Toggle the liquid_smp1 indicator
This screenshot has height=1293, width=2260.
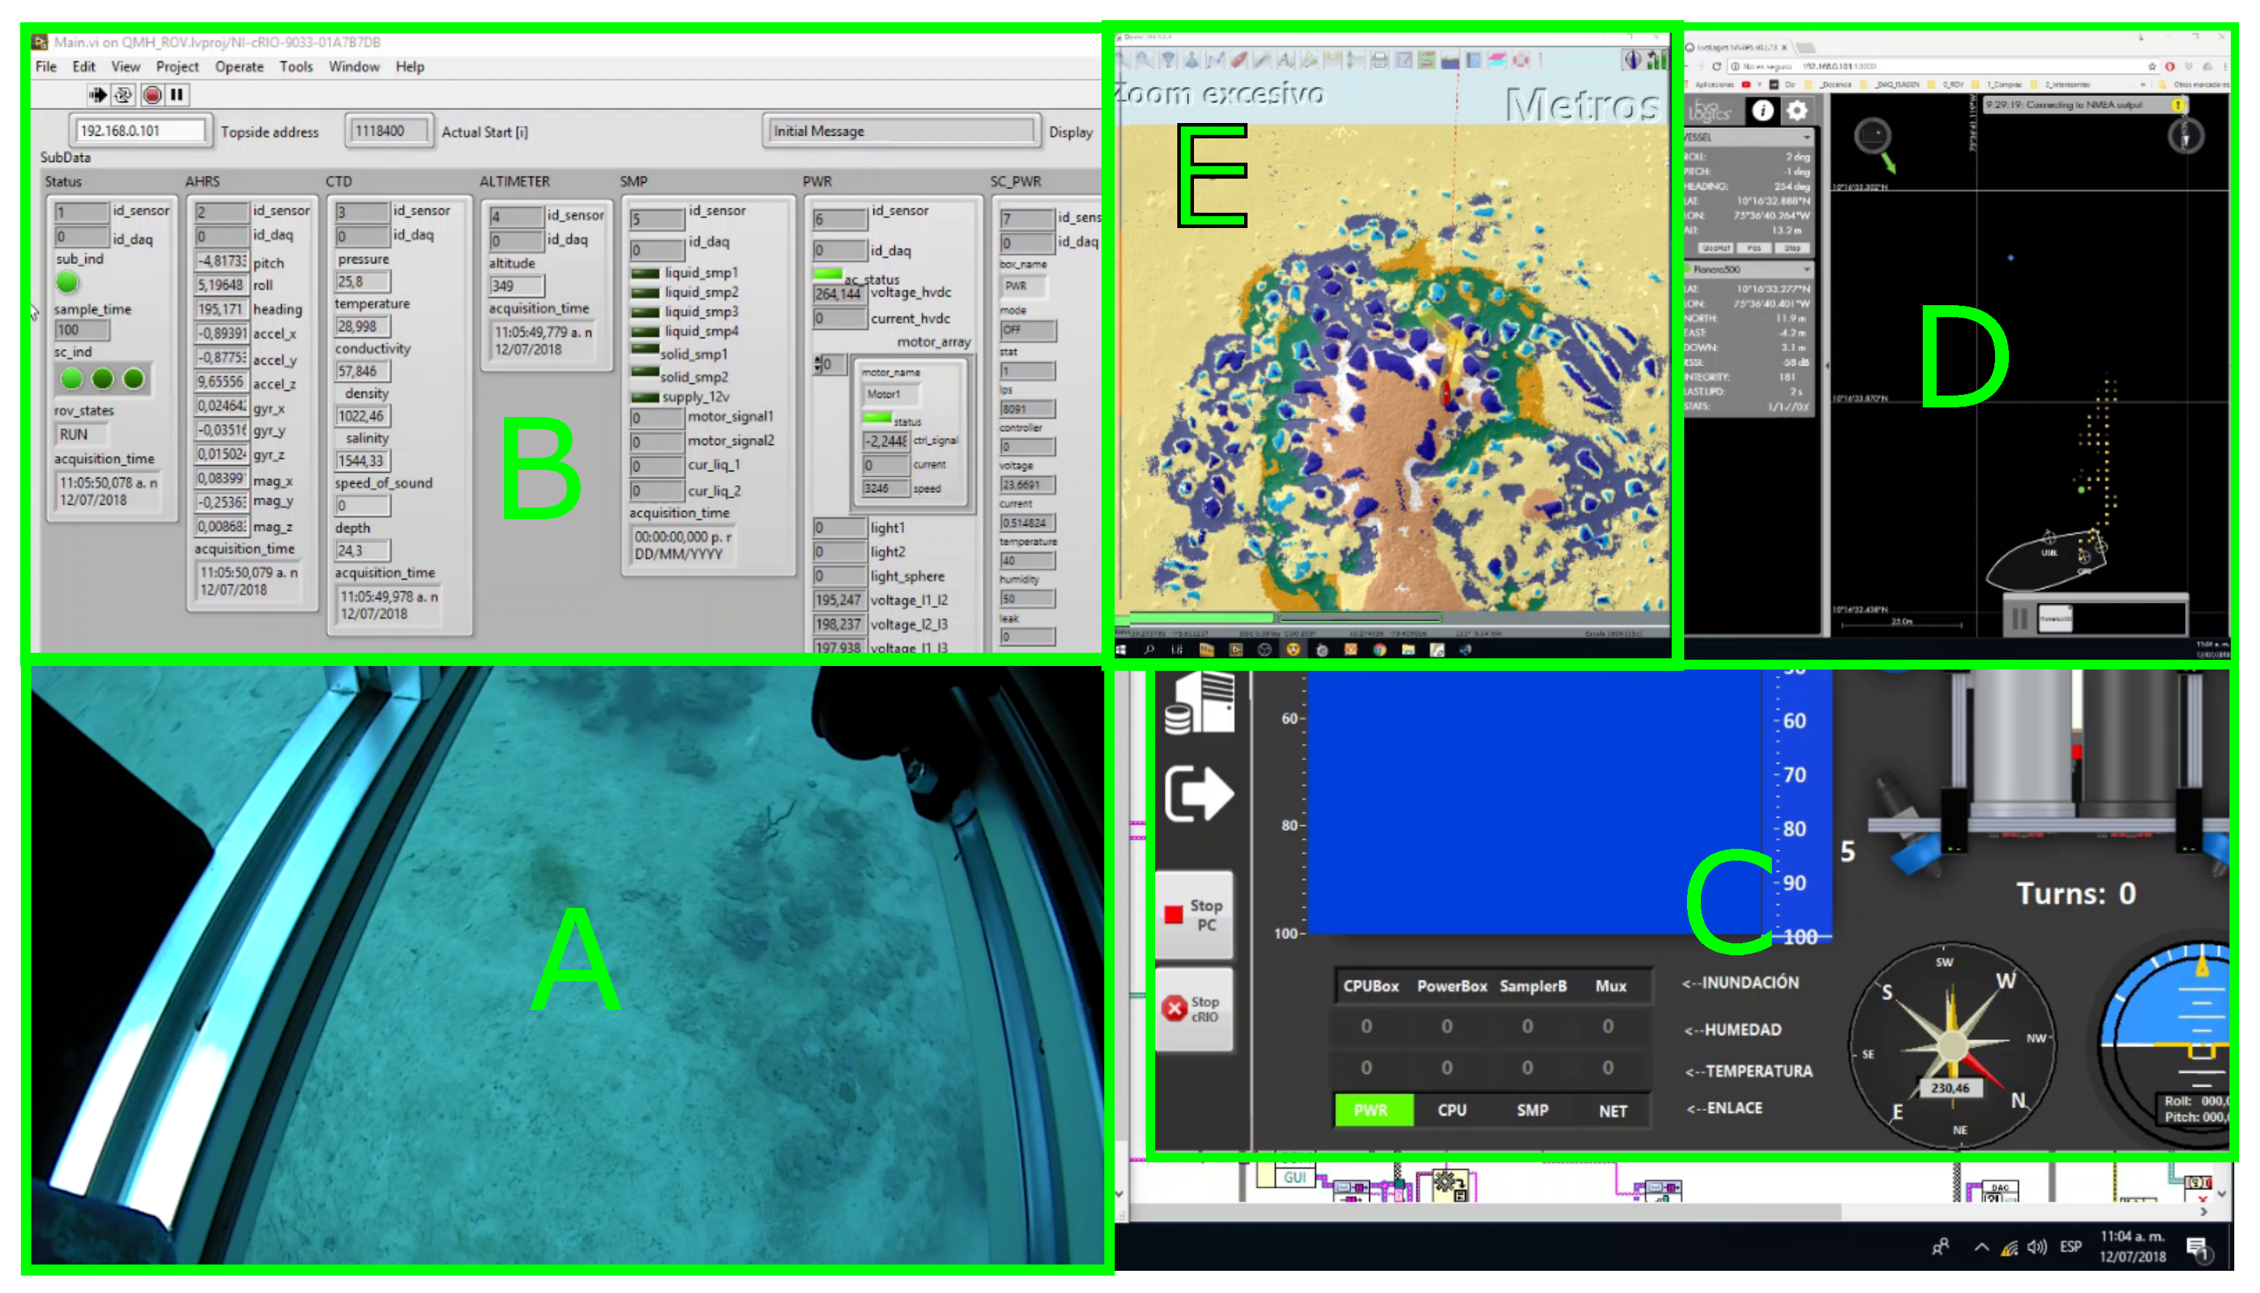coord(645,273)
